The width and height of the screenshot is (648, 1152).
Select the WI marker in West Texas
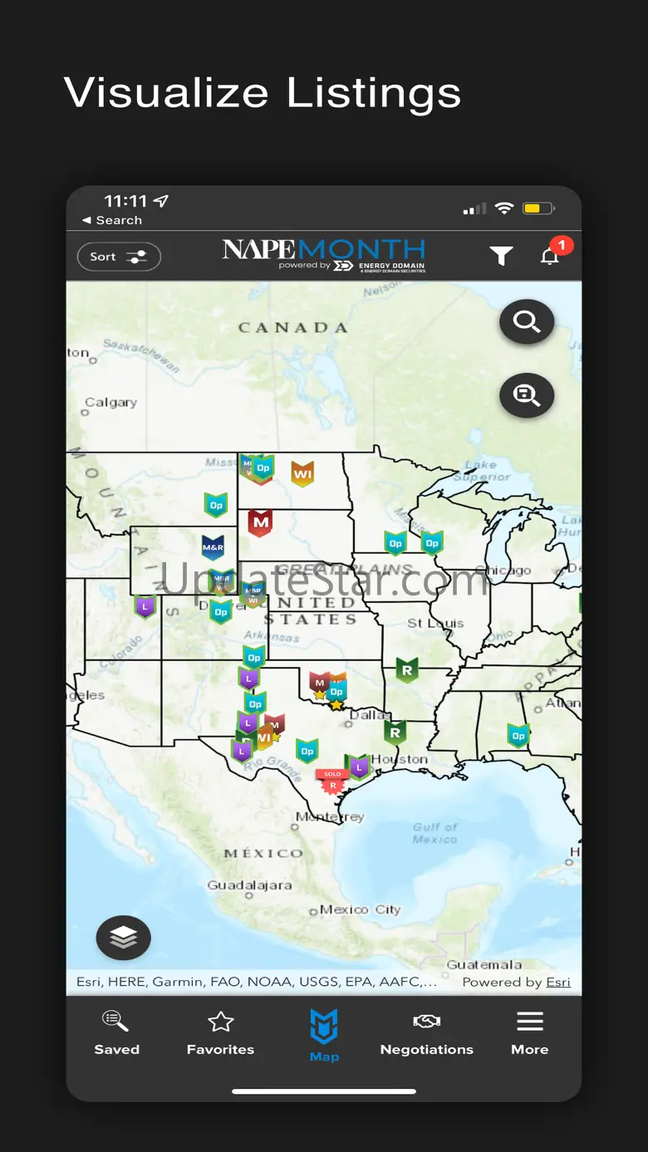tap(264, 737)
